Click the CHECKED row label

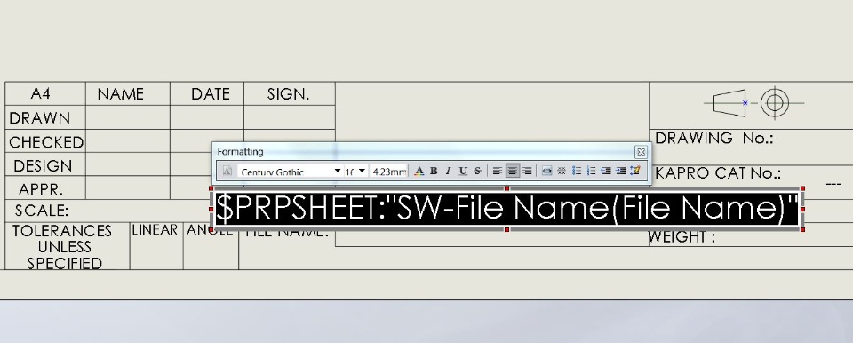point(46,142)
